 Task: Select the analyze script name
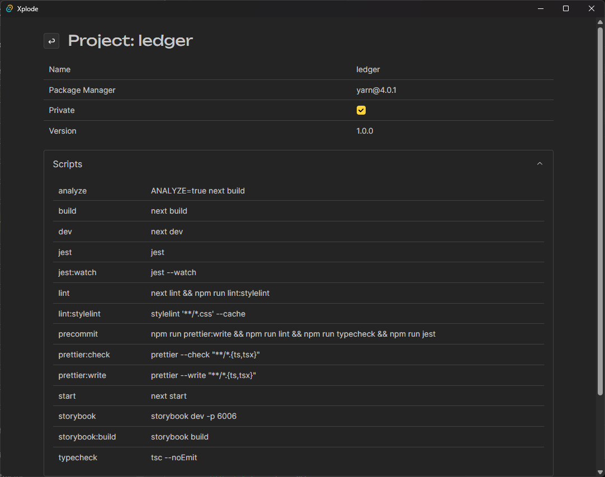[73, 191]
